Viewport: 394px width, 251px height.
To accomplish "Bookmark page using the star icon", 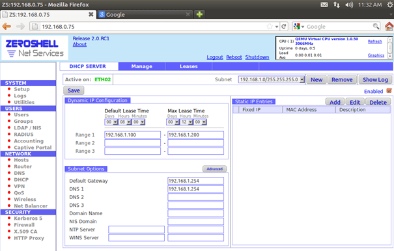I will [x=270, y=27].
